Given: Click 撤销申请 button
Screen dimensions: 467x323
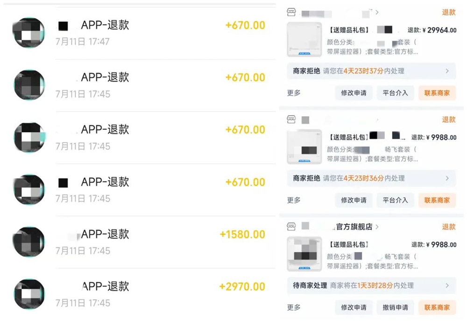Looking at the screenshot, I should tap(395, 308).
